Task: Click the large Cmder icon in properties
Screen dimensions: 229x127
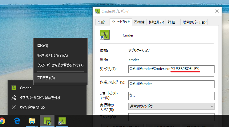Action: 105,35
